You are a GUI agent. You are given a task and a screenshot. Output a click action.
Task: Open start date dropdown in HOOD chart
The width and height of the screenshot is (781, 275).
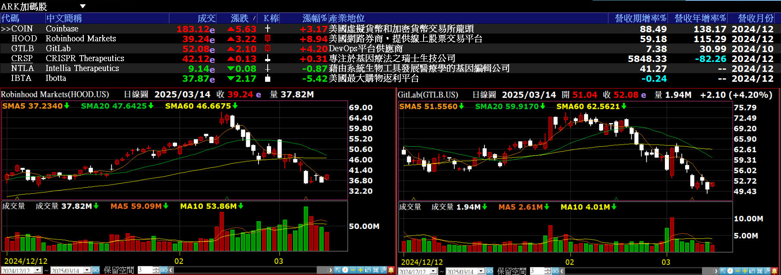pyautogui.click(x=38, y=270)
